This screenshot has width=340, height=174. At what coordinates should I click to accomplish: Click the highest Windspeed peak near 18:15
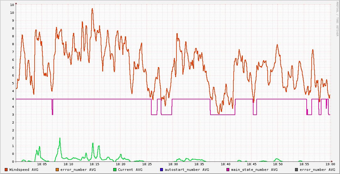[92, 9]
